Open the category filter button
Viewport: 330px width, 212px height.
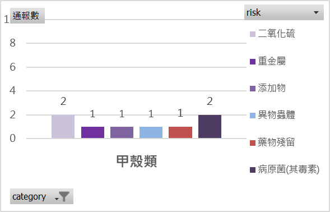(41, 196)
